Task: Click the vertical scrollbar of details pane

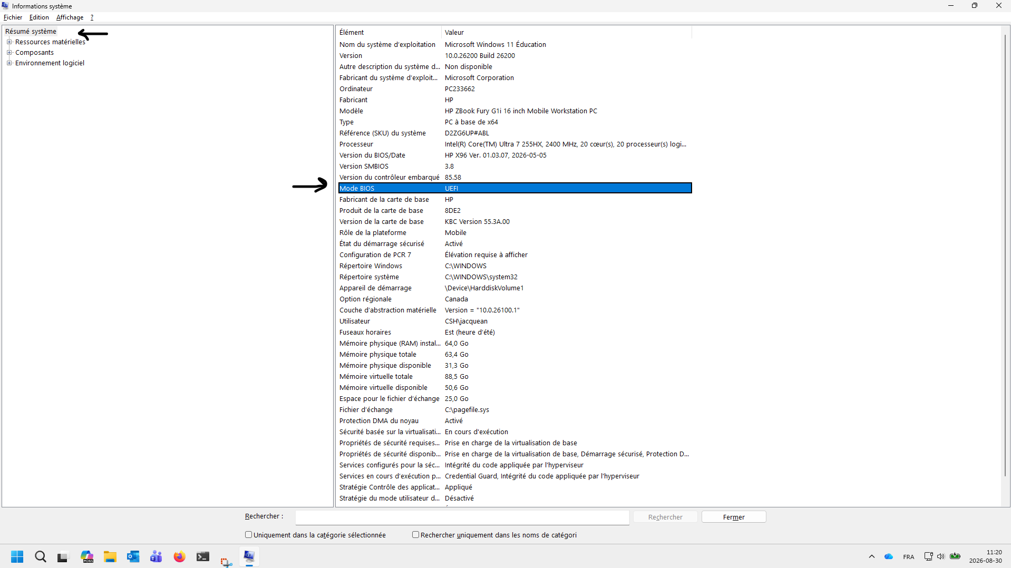Action: [x=1005, y=256]
